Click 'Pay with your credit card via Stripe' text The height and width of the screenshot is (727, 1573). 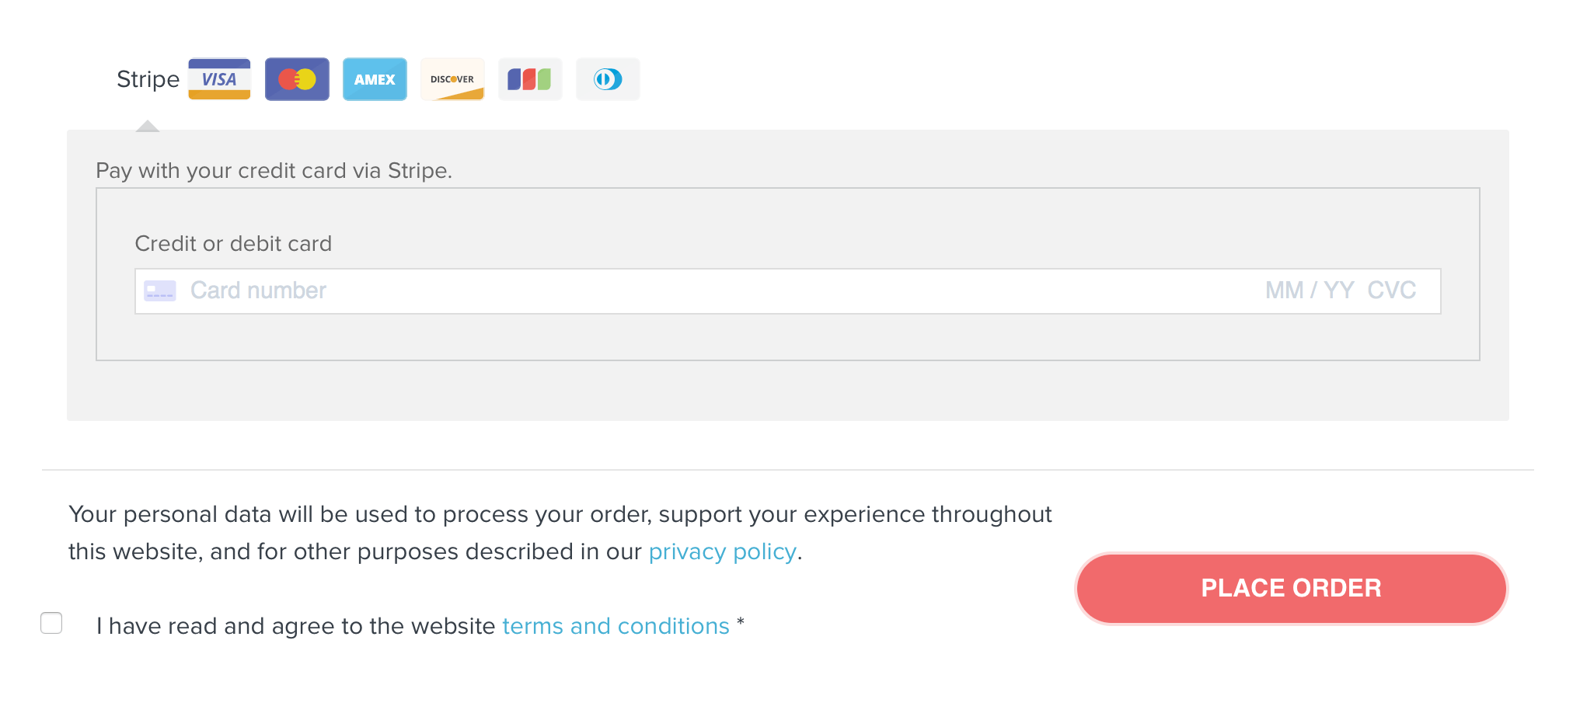pos(274,171)
